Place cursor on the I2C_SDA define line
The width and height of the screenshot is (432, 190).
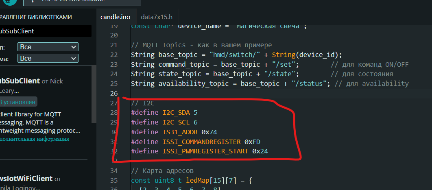click(x=164, y=112)
